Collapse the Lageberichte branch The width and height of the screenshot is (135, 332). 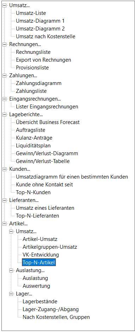[4, 114]
